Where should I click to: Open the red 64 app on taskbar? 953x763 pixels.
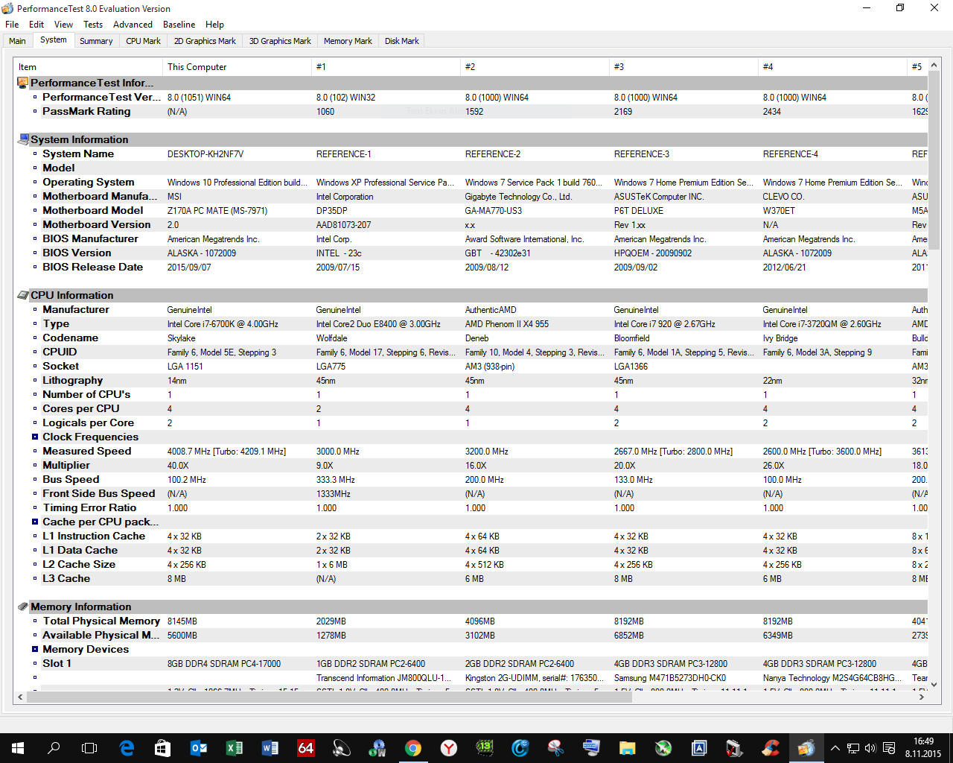(x=306, y=747)
